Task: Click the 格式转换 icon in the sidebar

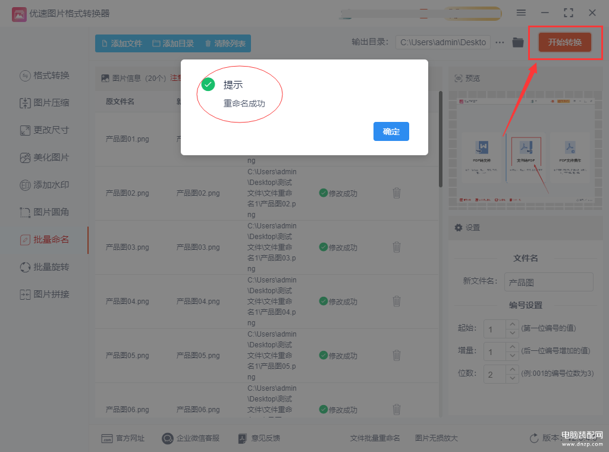Action: coord(25,76)
